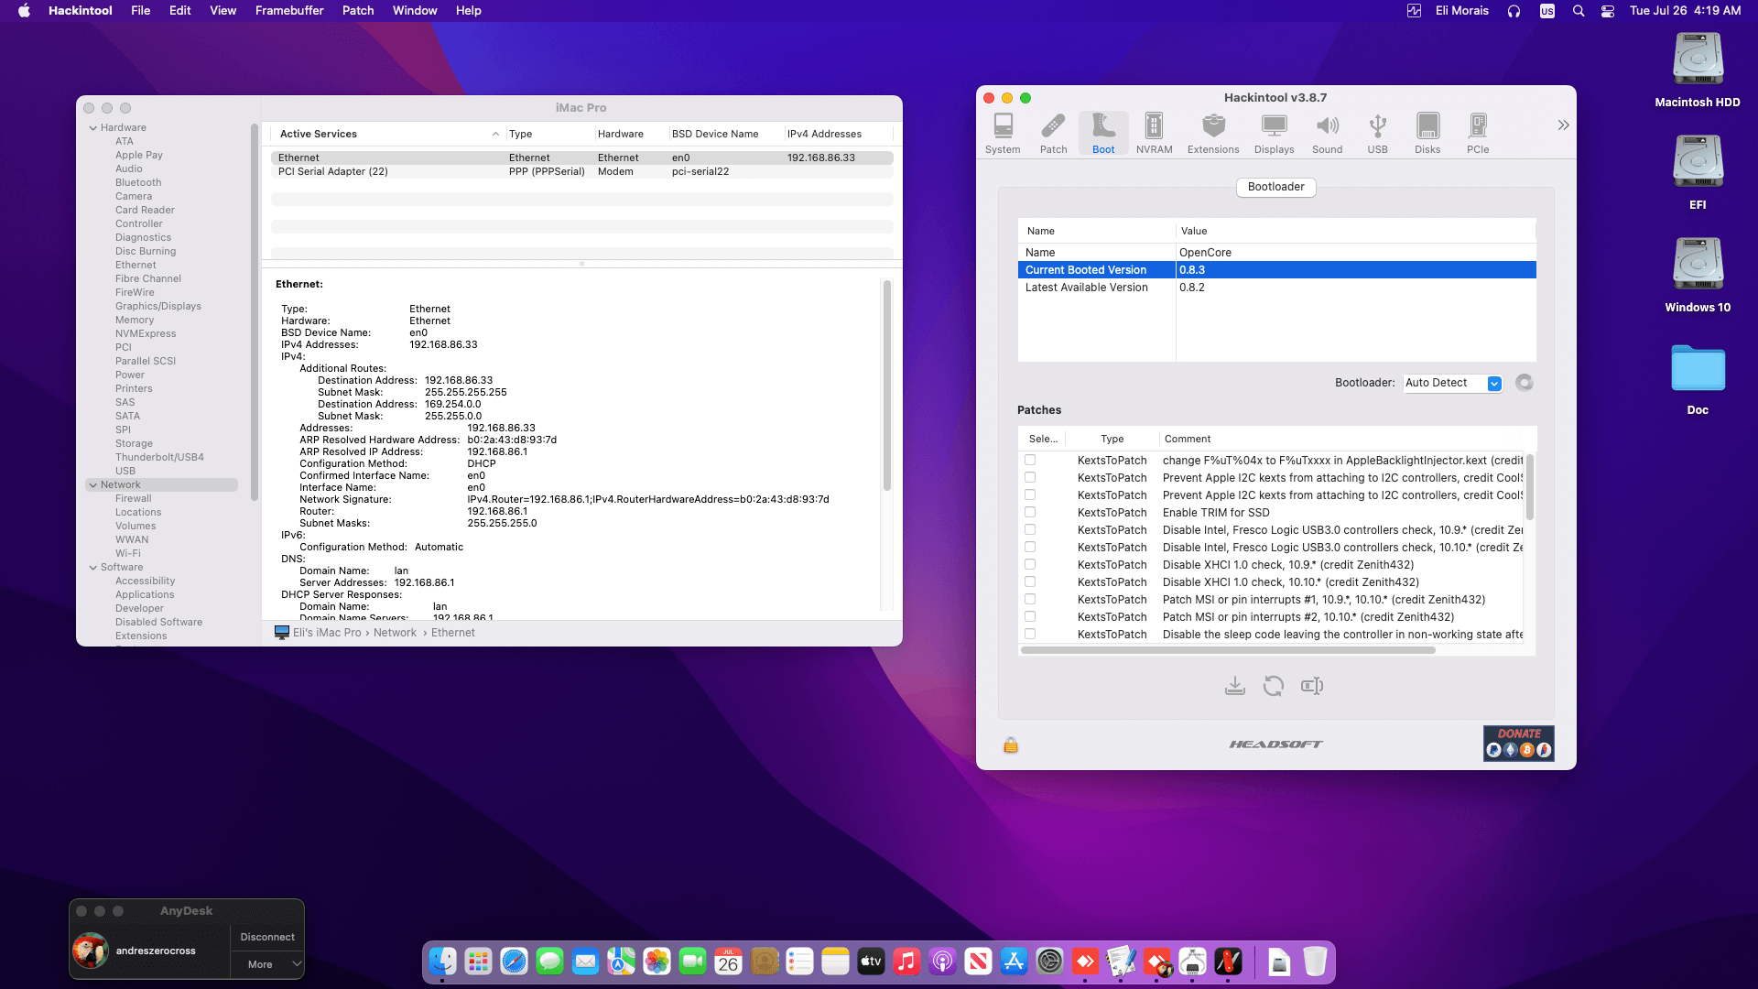Click the download patches icon
Screen dimensions: 1758x989
click(1234, 686)
